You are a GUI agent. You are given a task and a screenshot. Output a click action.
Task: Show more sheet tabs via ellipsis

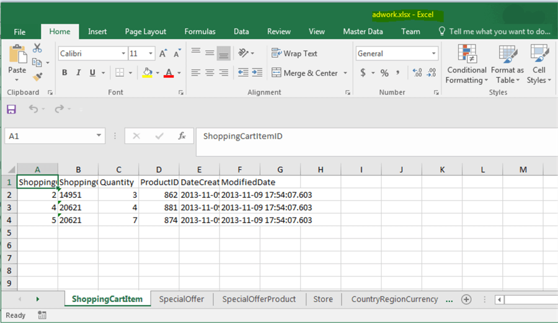[449, 300]
